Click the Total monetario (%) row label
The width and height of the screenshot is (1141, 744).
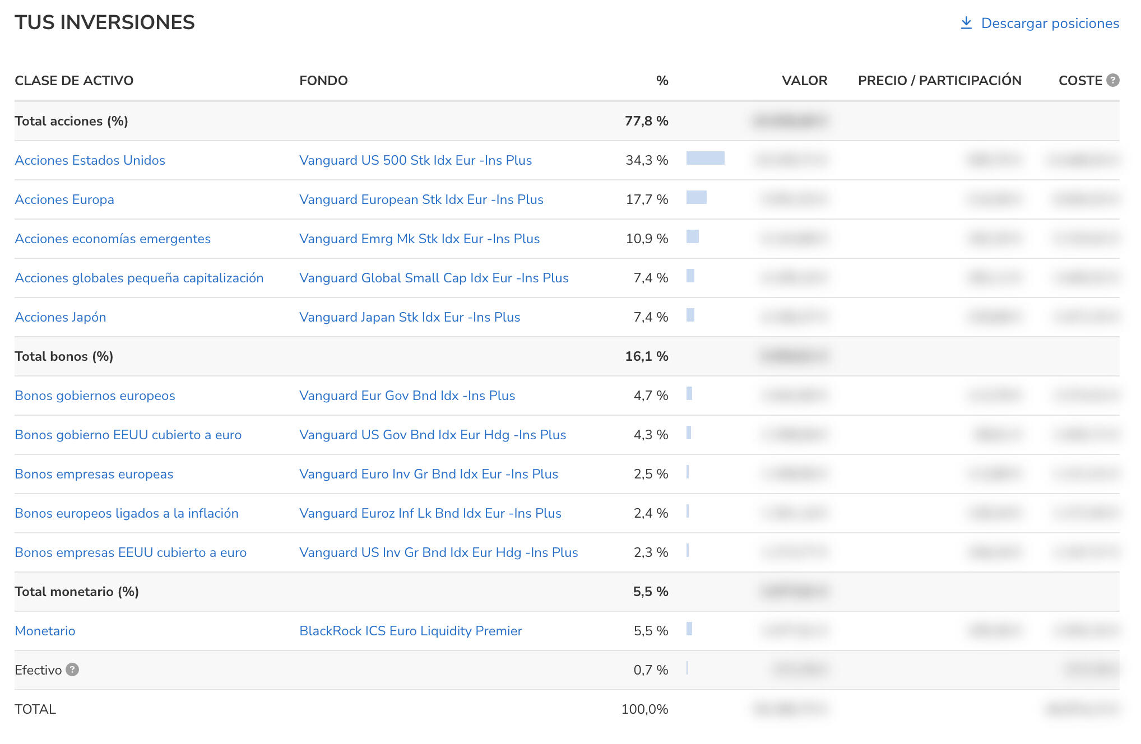pyautogui.click(x=77, y=592)
